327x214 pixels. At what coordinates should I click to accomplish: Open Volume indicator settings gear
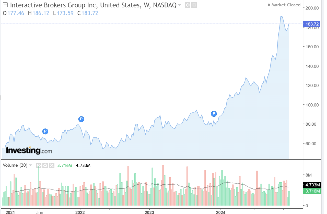point(45,165)
